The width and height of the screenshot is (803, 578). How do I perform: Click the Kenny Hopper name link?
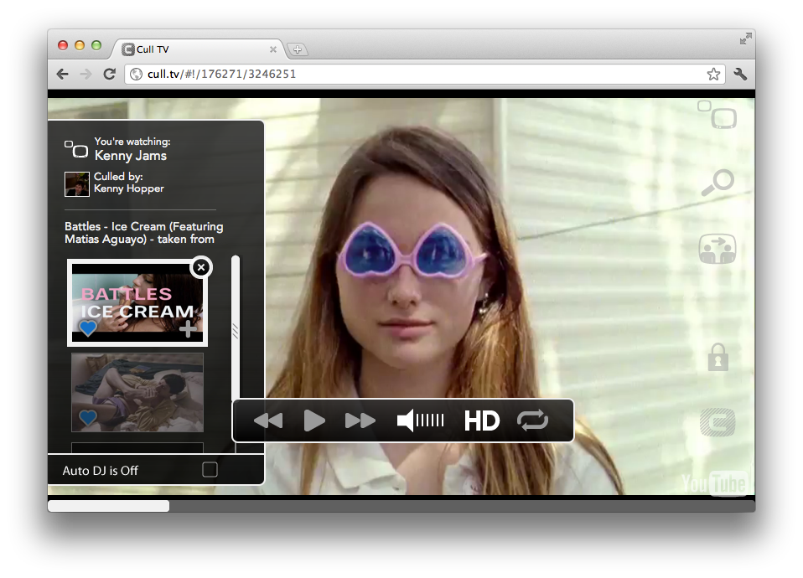[x=128, y=188]
